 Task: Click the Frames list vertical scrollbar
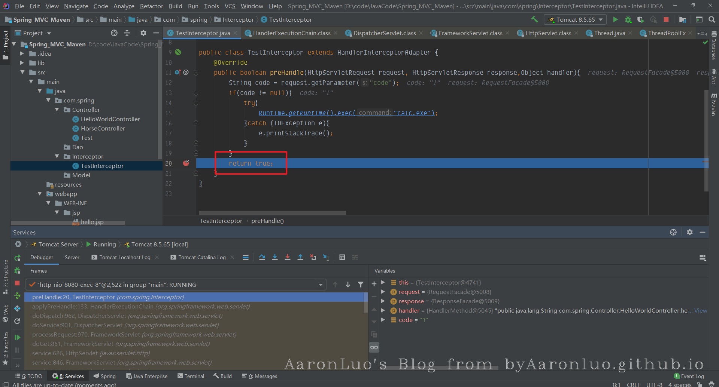(x=366, y=302)
